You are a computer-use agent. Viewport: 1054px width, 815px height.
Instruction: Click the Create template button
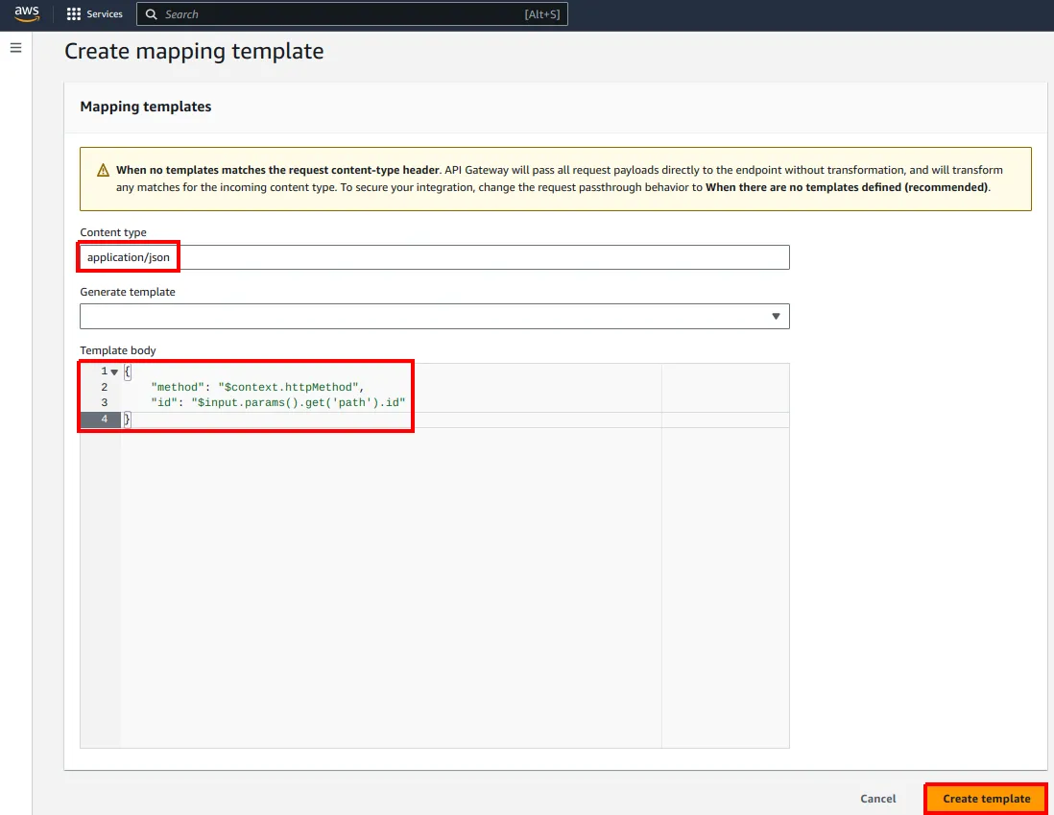coord(986,799)
